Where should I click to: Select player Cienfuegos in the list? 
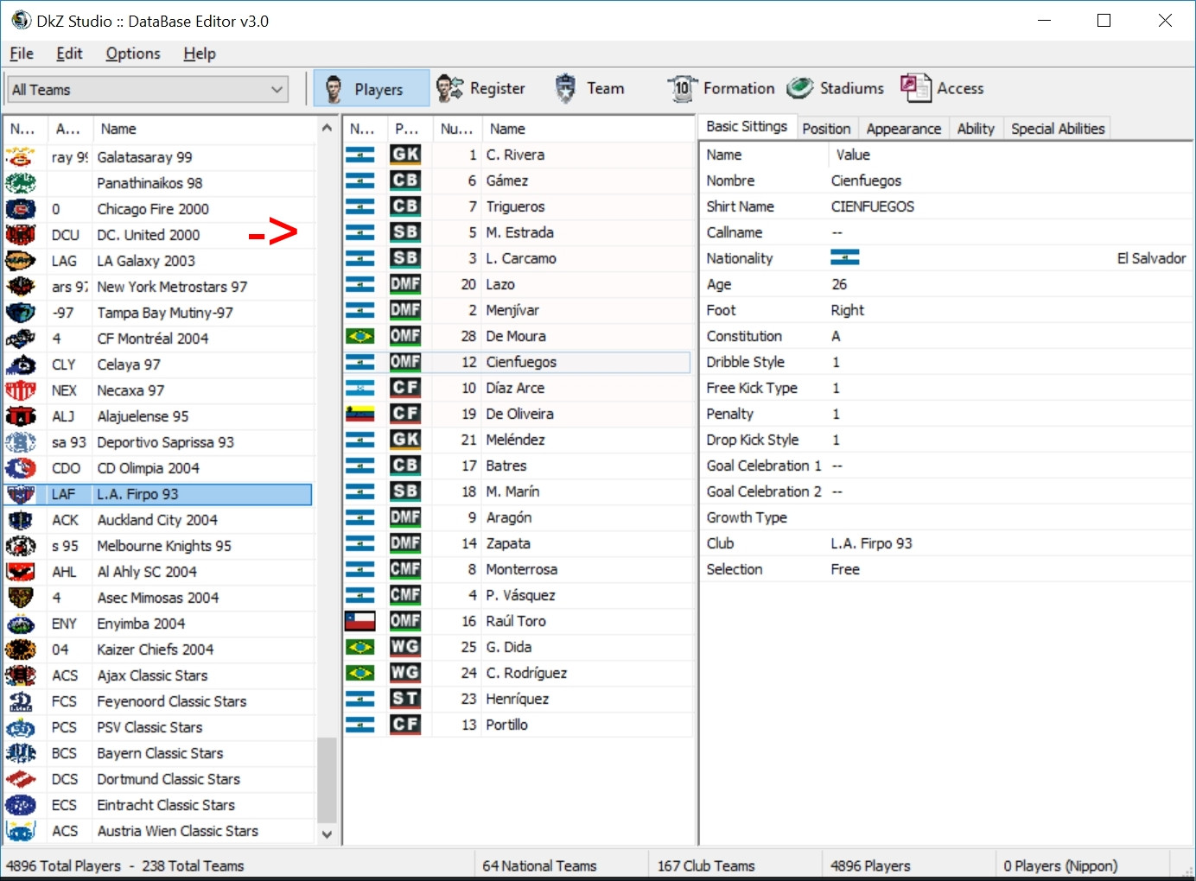(x=517, y=362)
